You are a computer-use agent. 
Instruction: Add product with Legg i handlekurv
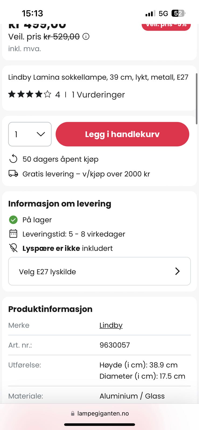122,134
